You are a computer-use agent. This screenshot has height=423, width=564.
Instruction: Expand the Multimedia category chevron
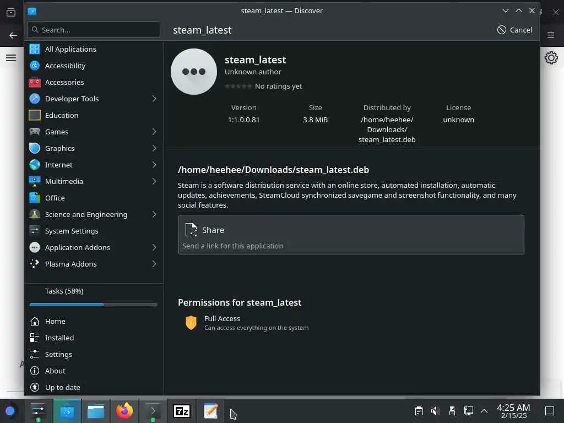[x=154, y=181]
